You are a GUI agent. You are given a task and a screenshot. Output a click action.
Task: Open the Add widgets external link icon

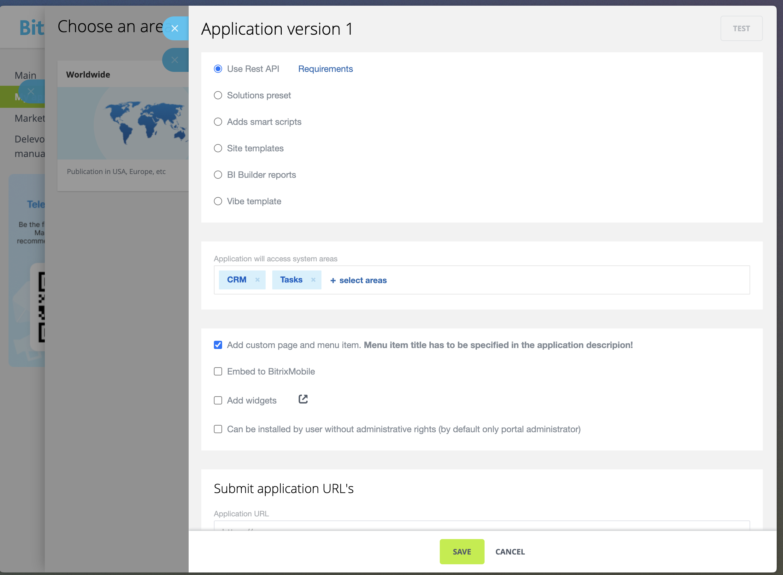[303, 399]
